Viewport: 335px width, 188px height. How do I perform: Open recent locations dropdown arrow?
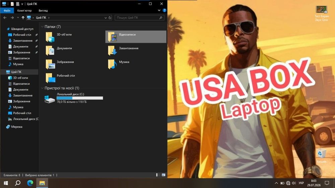[18, 18]
